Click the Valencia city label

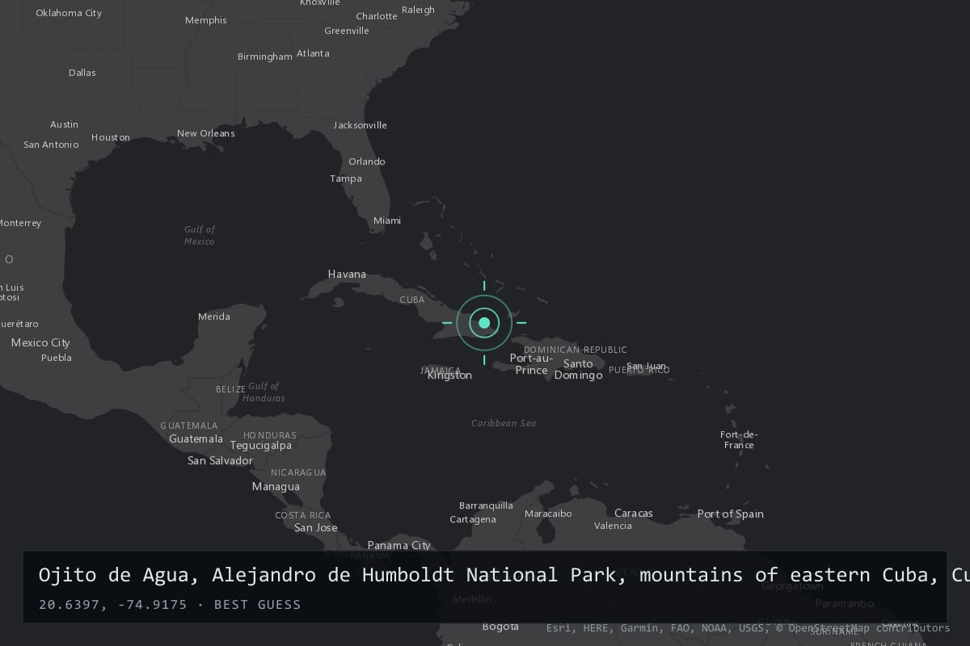pyautogui.click(x=613, y=526)
